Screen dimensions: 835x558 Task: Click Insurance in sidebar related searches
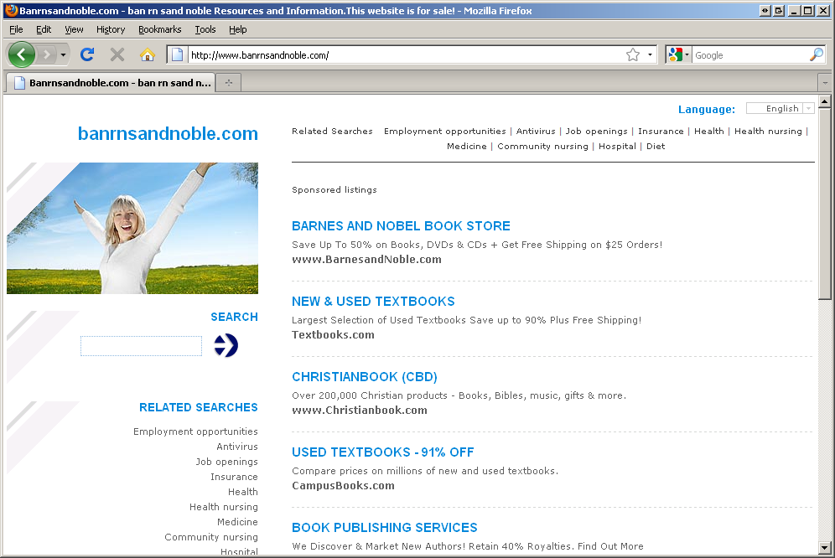pos(234,477)
